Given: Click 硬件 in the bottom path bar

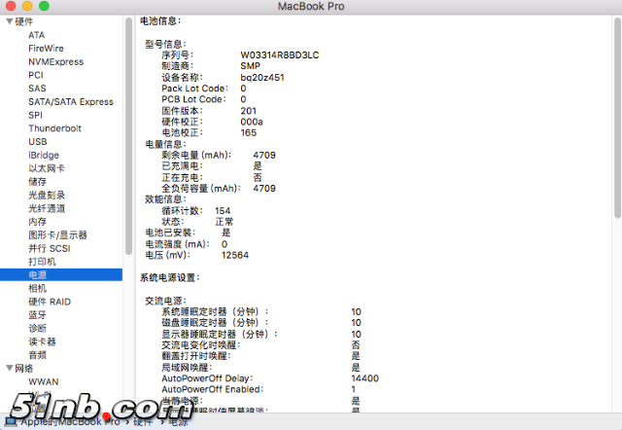Looking at the screenshot, I should coord(142,422).
